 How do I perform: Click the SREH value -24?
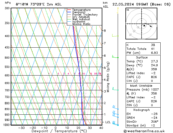(154, 118)
